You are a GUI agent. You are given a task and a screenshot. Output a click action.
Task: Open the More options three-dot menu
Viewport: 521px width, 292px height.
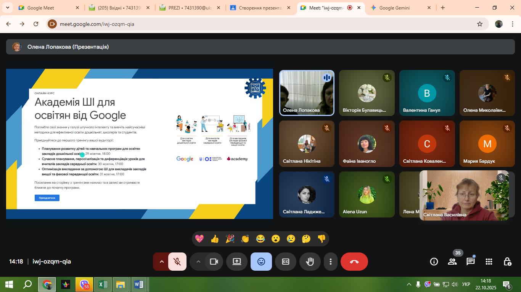click(331, 262)
